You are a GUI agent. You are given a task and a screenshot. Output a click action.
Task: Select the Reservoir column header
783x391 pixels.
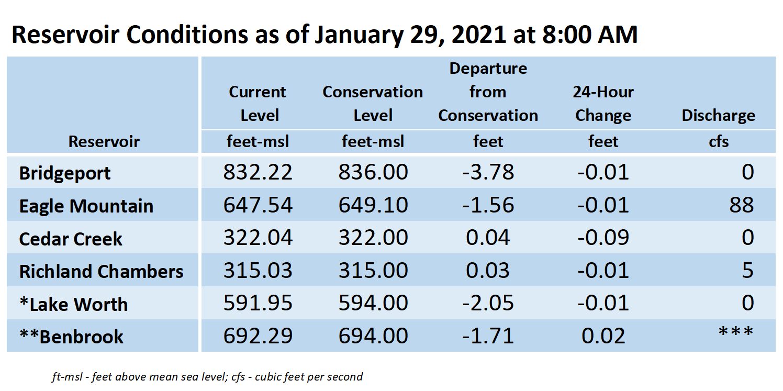(x=104, y=141)
